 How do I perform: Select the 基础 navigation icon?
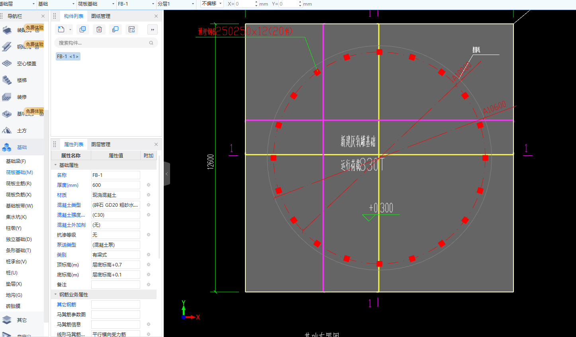[7, 147]
